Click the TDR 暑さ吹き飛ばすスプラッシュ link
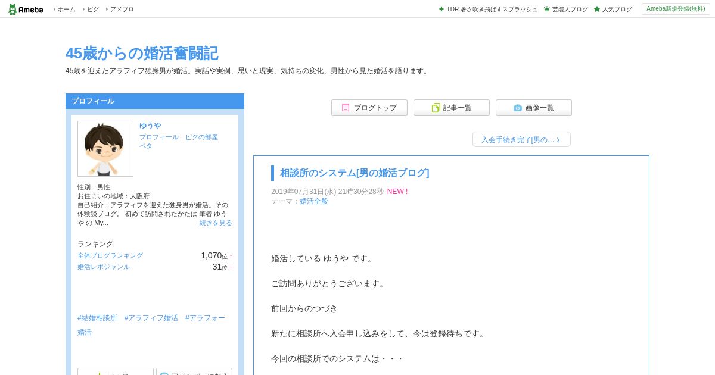 [492, 9]
